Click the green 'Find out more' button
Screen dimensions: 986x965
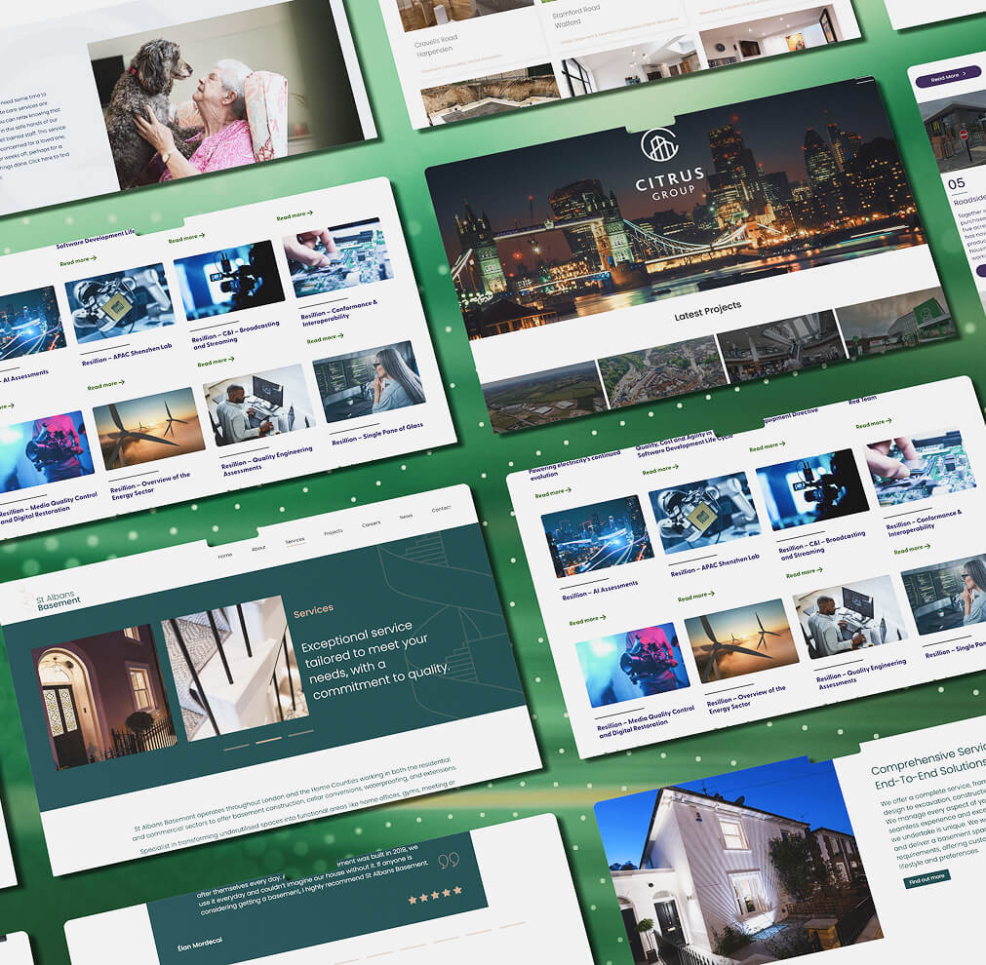927,878
